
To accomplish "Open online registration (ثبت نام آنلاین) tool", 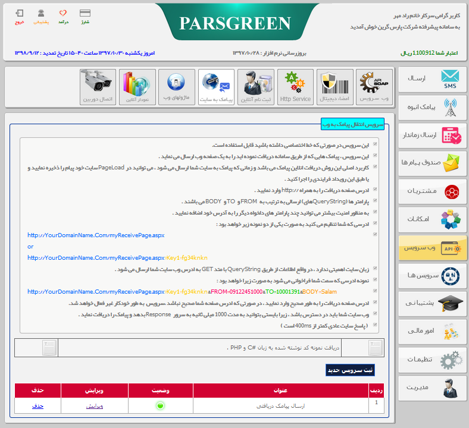I will click(256, 87).
